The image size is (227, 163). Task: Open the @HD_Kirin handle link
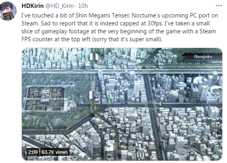(x=59, y=6)
